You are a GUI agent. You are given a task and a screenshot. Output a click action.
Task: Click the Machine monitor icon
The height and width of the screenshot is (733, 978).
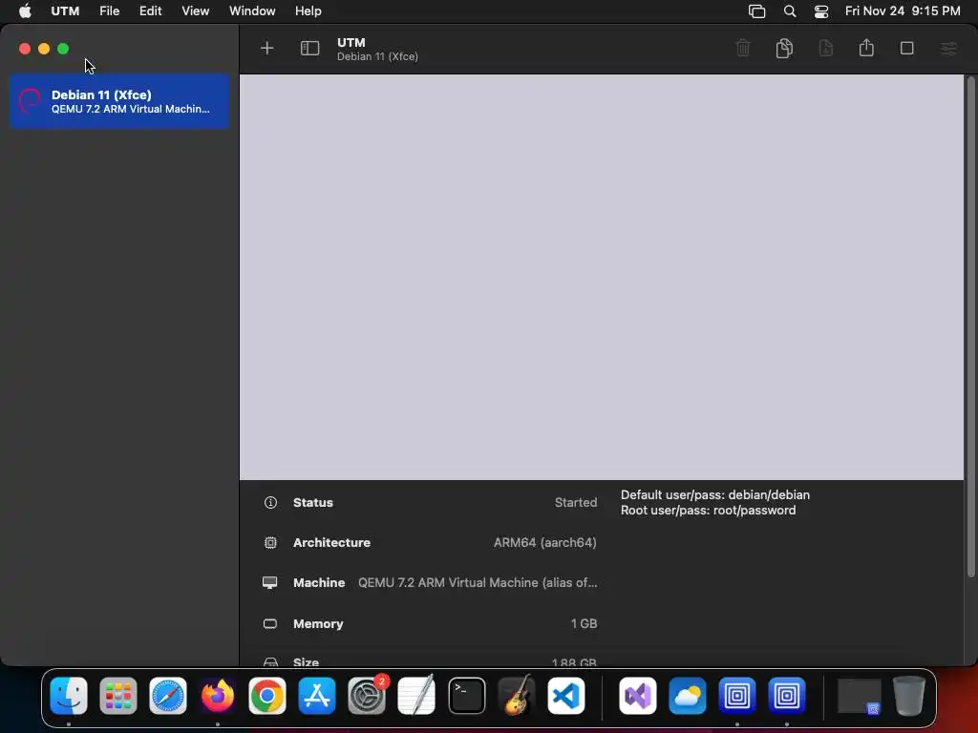270,583
